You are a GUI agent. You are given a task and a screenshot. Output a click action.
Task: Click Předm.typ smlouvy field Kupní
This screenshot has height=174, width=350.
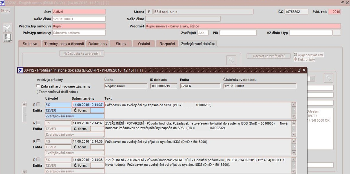tap(79, 26)
